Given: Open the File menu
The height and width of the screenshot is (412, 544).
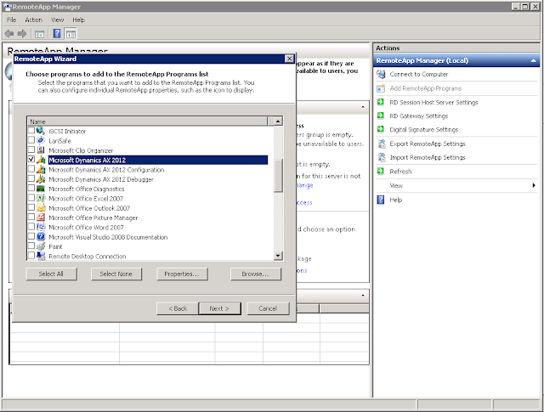Looking at the screenshot, I should [11, 20].
